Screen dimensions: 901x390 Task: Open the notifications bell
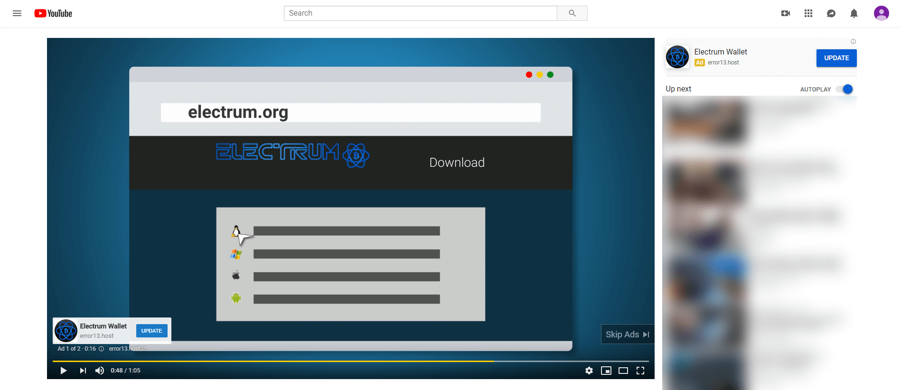tap(854, 13)
